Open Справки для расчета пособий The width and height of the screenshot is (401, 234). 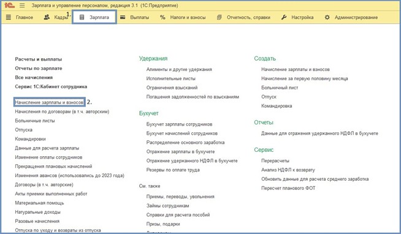click(x=178, y=215)
